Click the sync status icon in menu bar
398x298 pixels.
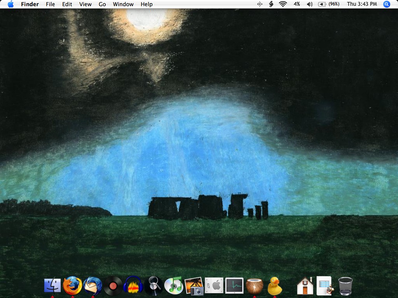coord(271,4)
